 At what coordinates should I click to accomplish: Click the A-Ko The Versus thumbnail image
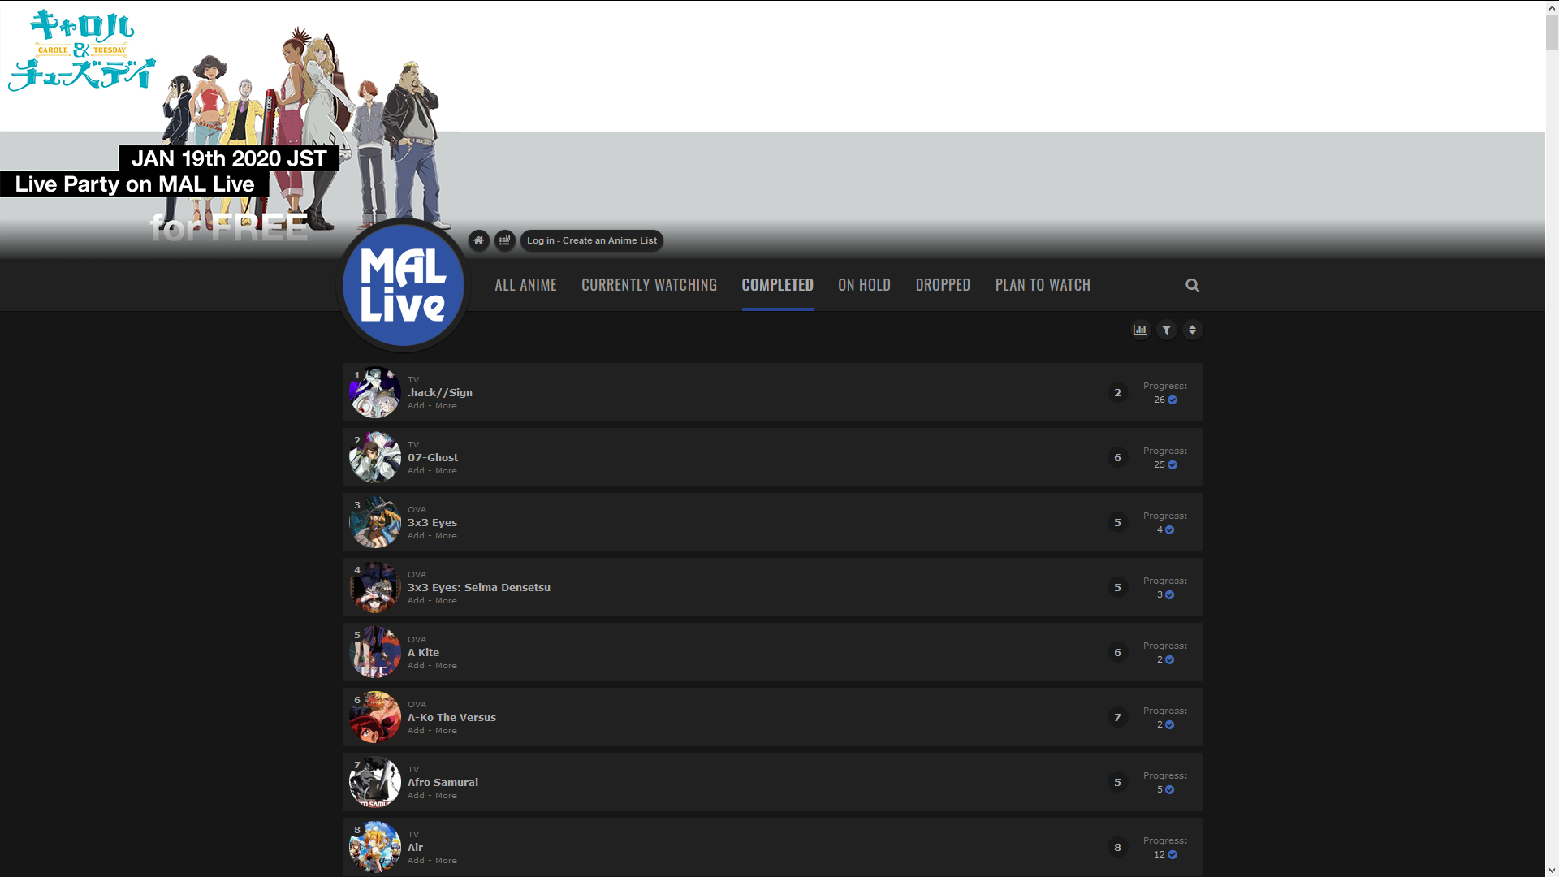[x=374, y=717]
